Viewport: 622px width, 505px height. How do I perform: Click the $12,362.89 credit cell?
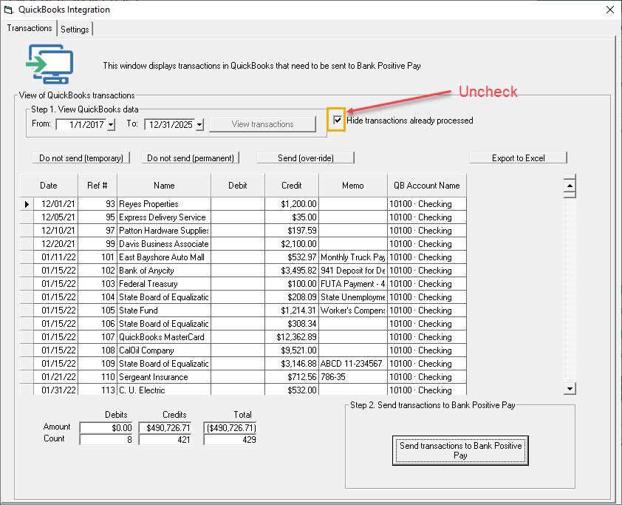pyautogui.click(x=292, y=337)
